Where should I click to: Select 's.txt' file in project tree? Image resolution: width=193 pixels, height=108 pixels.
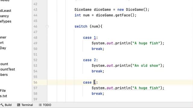pyautogui.click(x=3, y=96)
